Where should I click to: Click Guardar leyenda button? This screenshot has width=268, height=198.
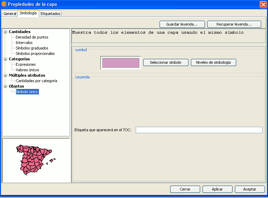(x=182, y=24)
